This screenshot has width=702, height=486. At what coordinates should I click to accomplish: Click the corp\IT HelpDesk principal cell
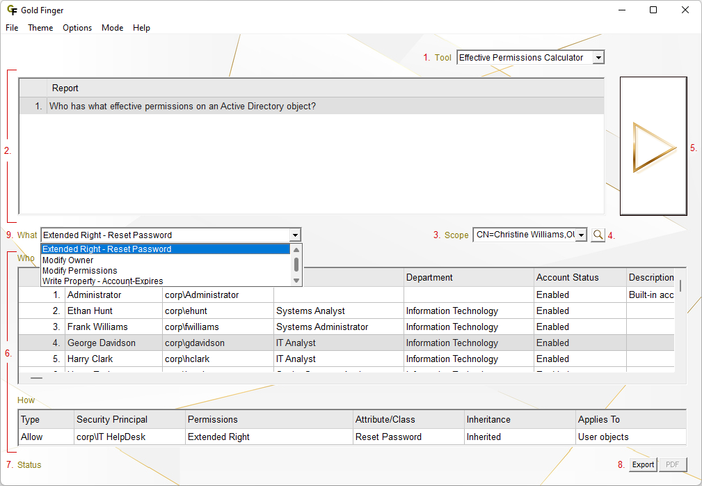point(130,437)
